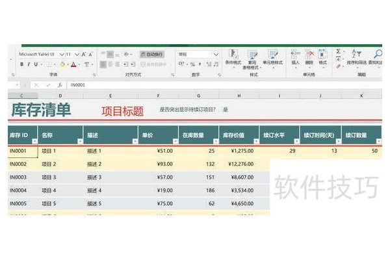Click the 删除 delete cells button
Viewport: 390px width, 260px height.
309,58
